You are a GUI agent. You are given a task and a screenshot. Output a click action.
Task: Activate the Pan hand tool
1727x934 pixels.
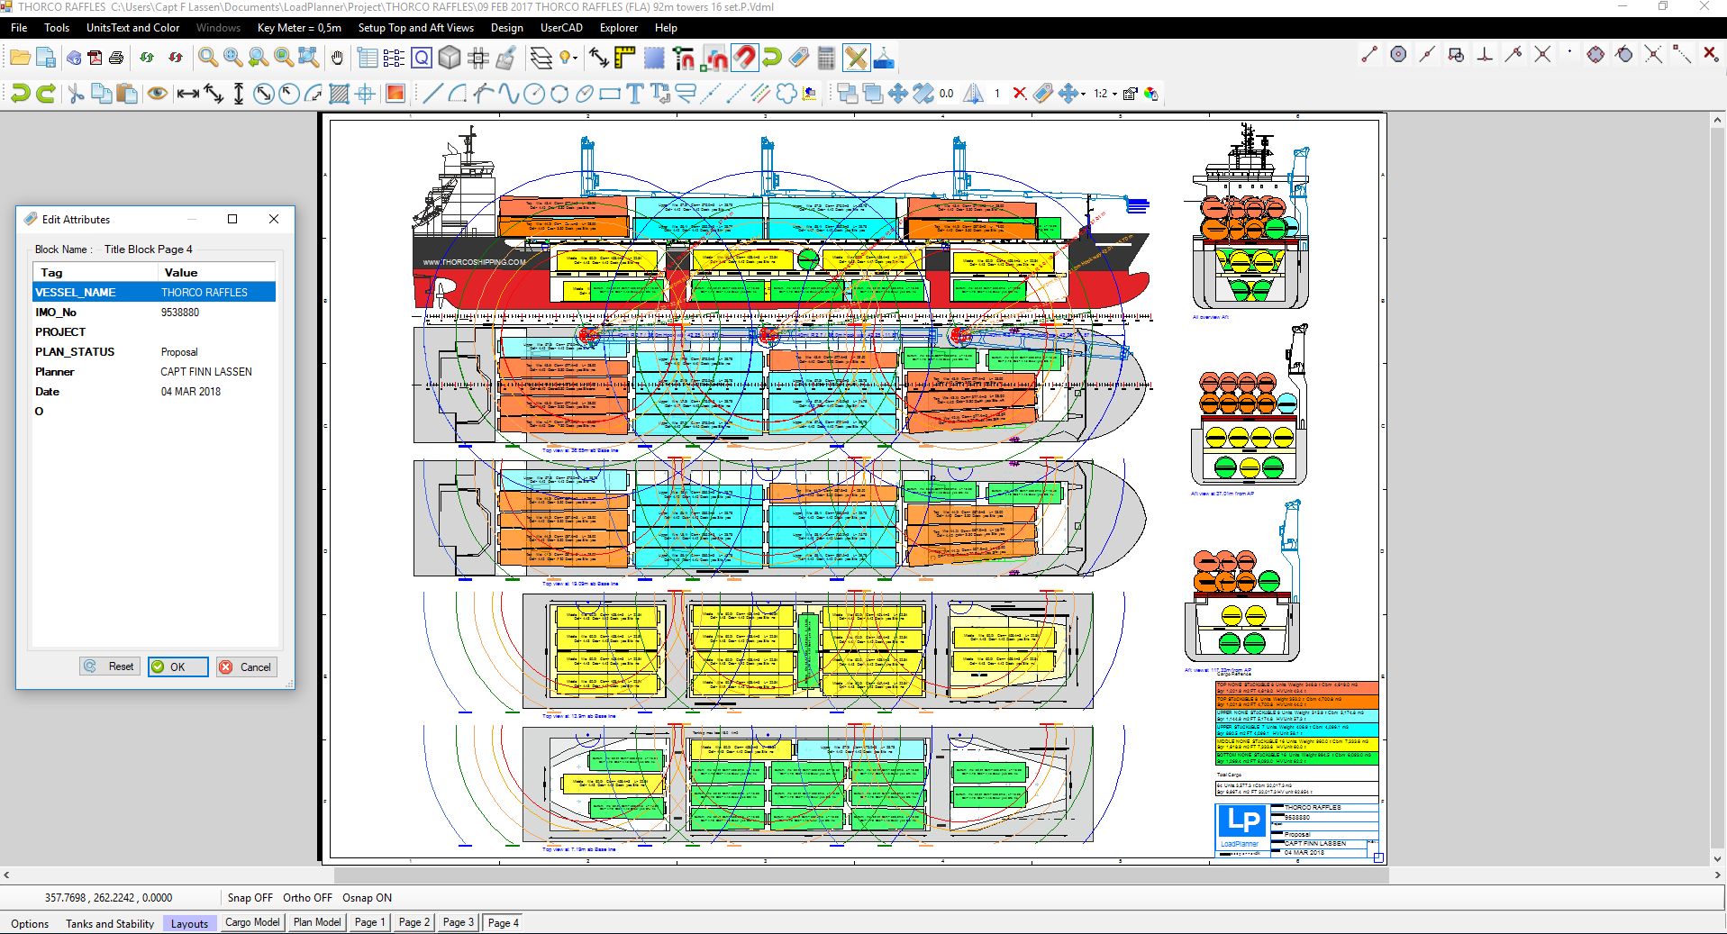click(x=337, y=57)
